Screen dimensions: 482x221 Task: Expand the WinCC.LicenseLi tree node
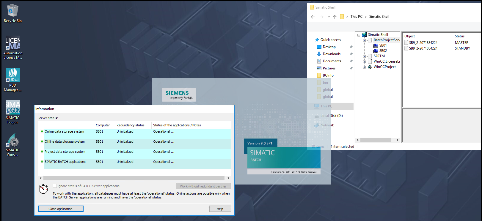tap(364, 61)
